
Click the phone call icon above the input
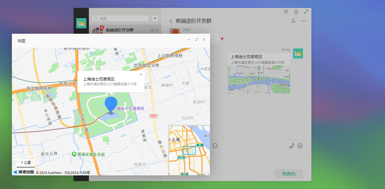[291, 146]
